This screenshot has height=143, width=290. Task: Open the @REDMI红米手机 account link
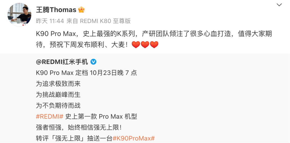(62, 62)
